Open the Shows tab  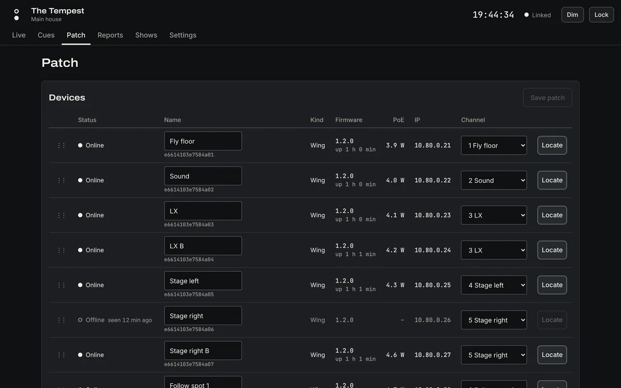point(146,35)
